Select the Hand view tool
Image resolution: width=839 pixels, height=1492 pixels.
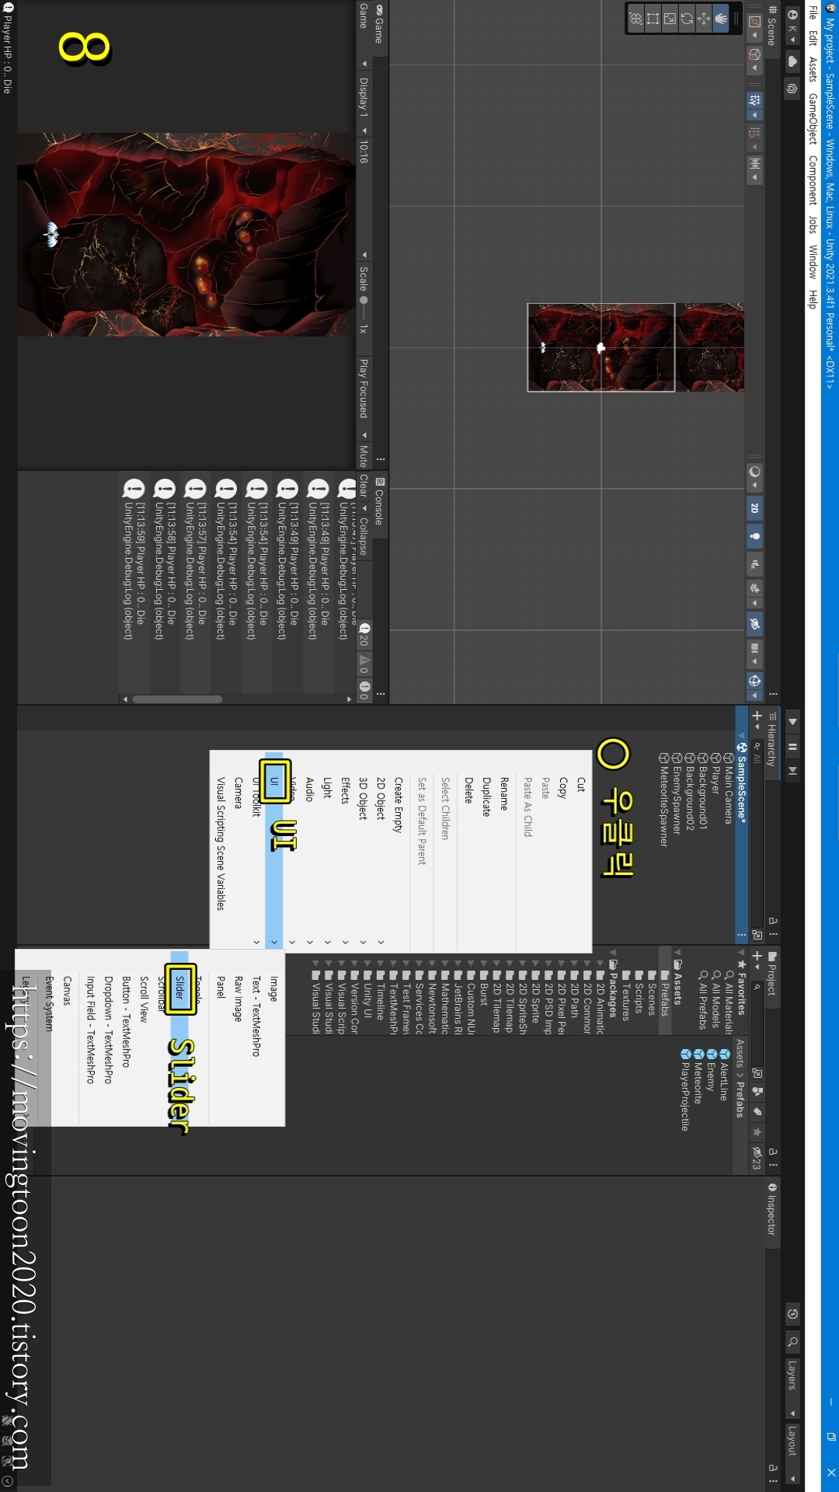coord(721,19)
